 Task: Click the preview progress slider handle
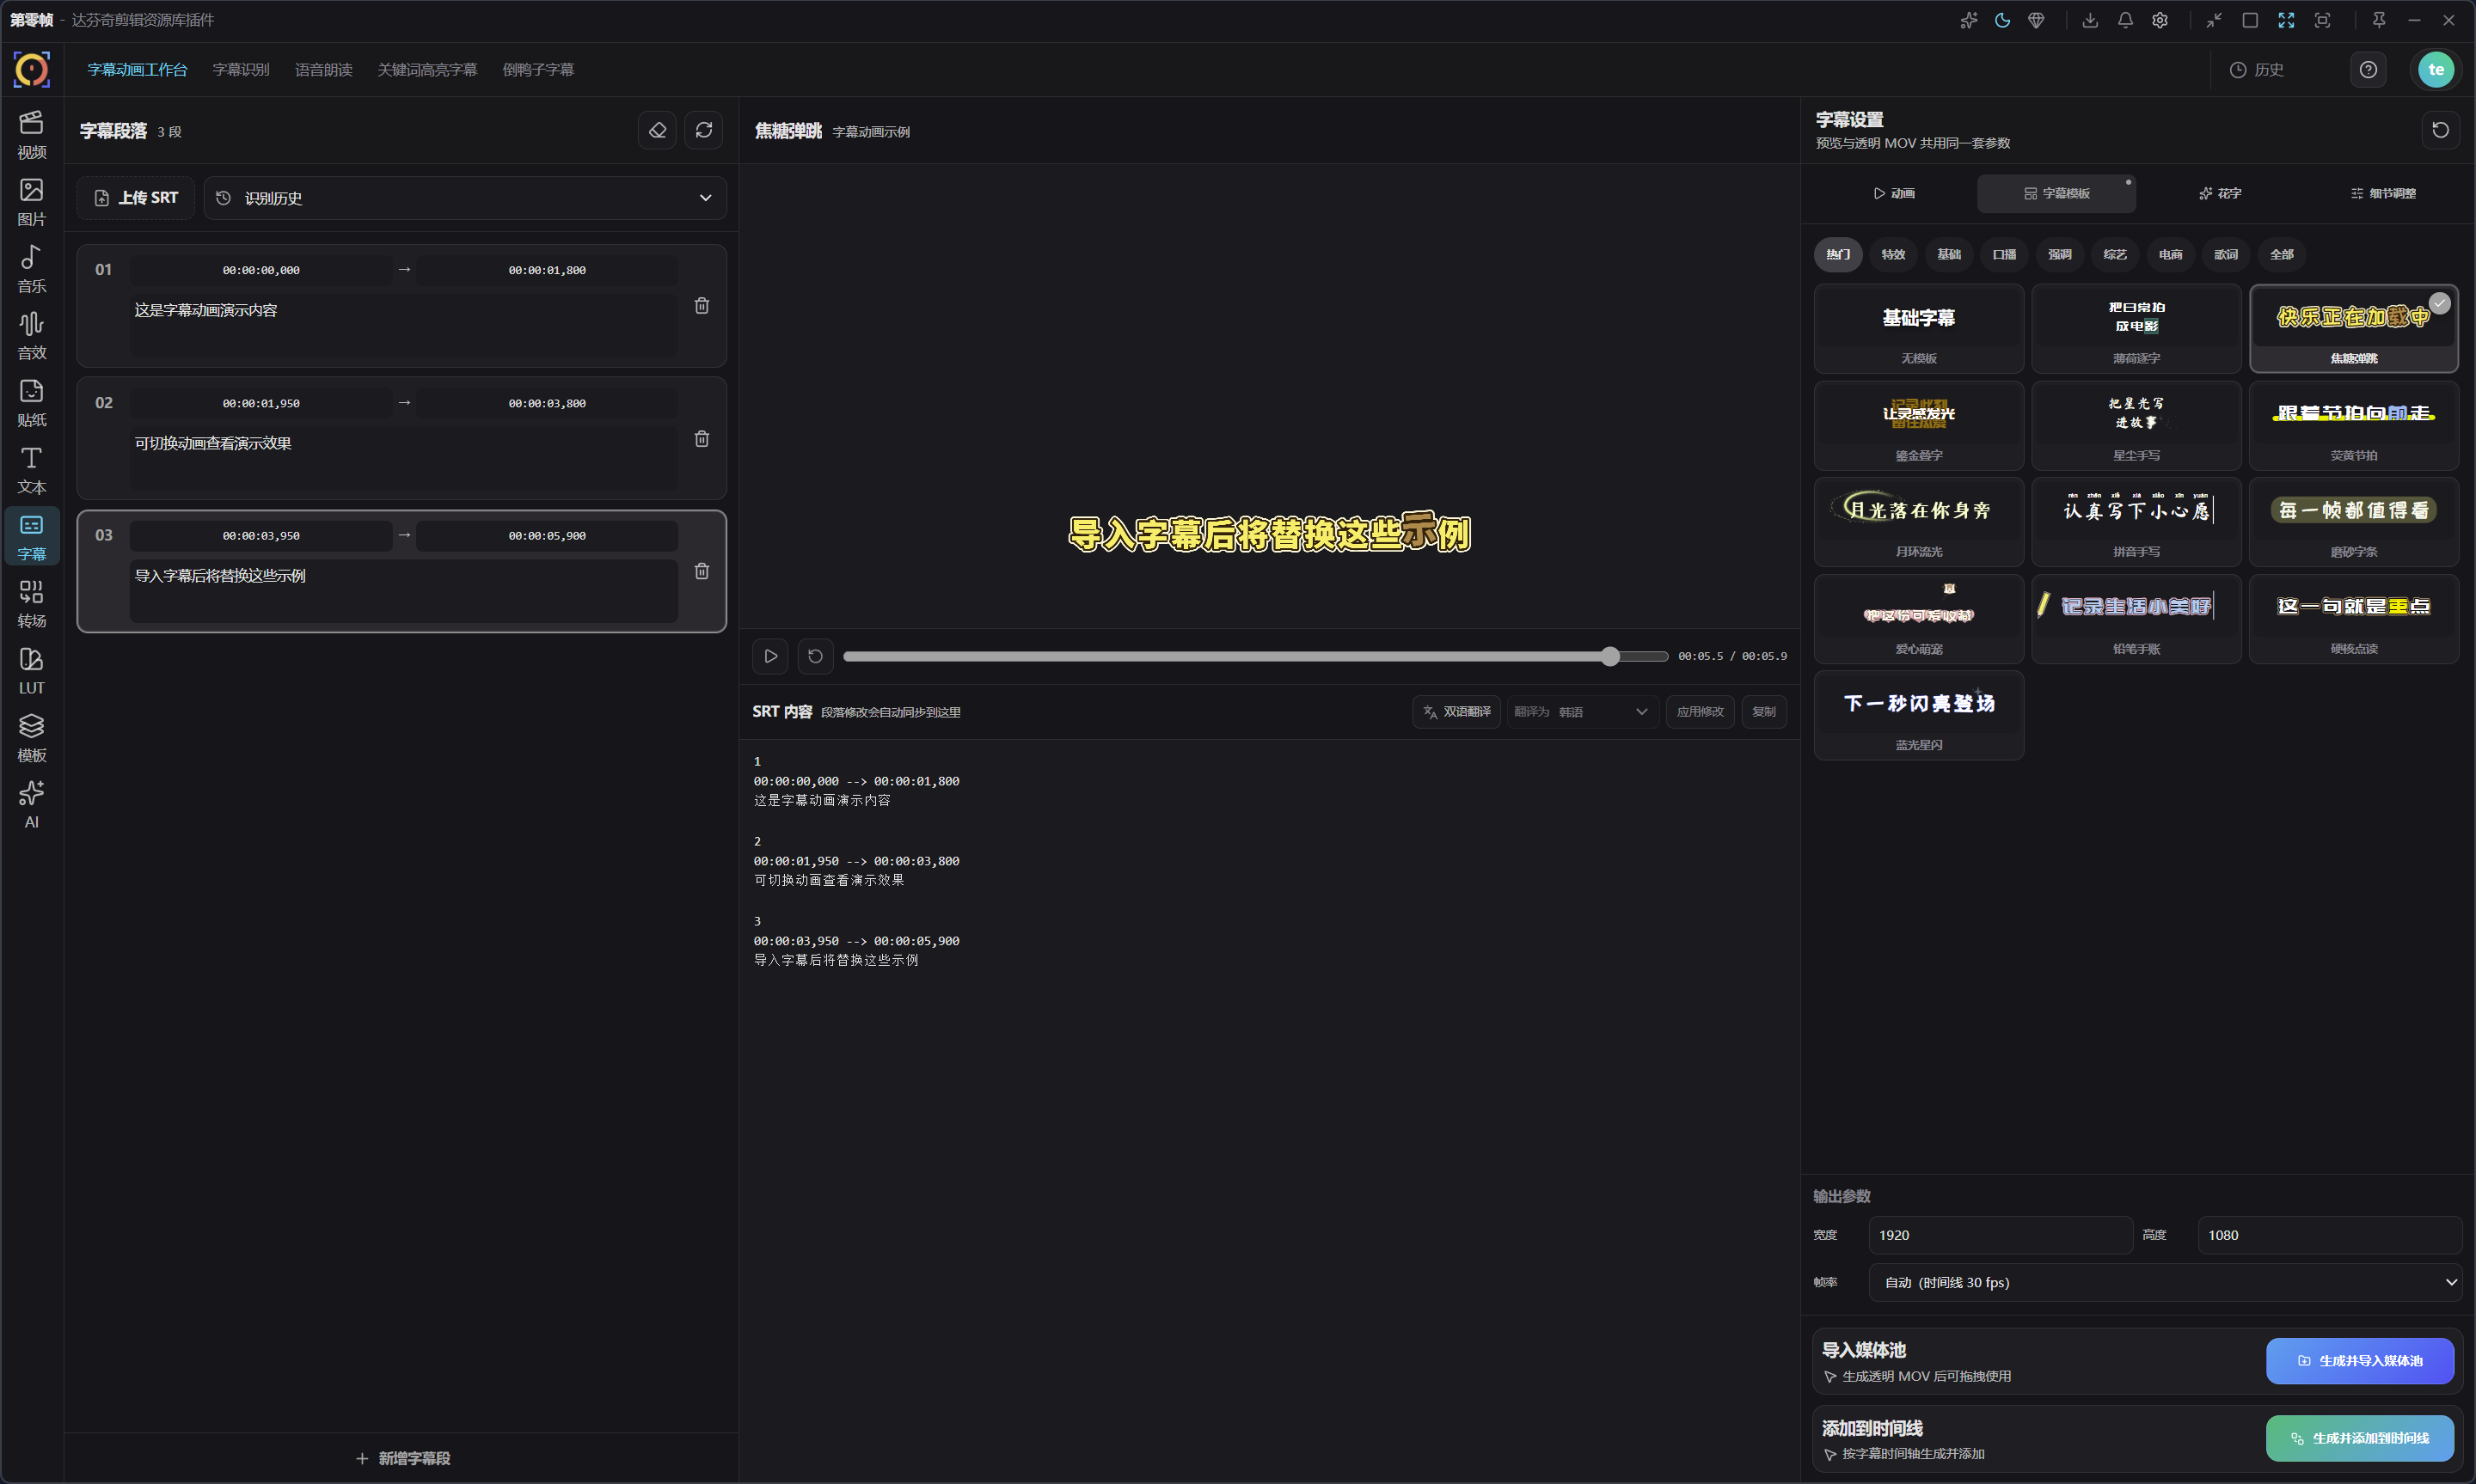[1609, 656]
